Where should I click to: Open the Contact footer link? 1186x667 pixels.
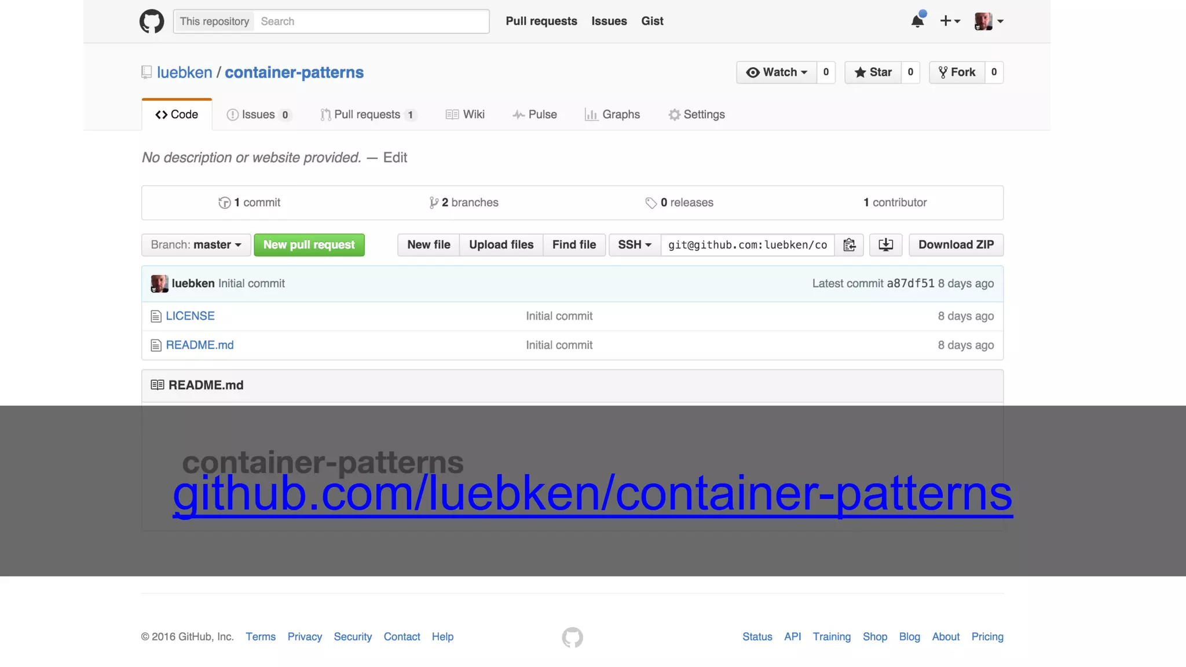(x=402, y=637)
